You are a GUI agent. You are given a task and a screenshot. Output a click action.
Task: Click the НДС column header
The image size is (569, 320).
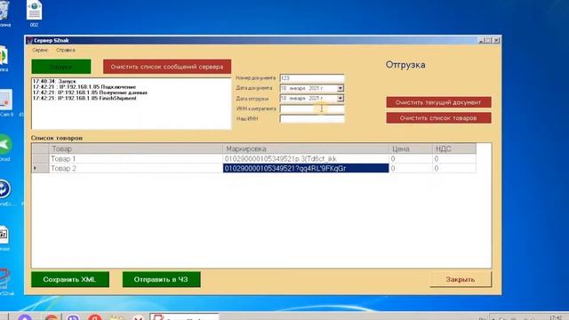coord(454,148)
